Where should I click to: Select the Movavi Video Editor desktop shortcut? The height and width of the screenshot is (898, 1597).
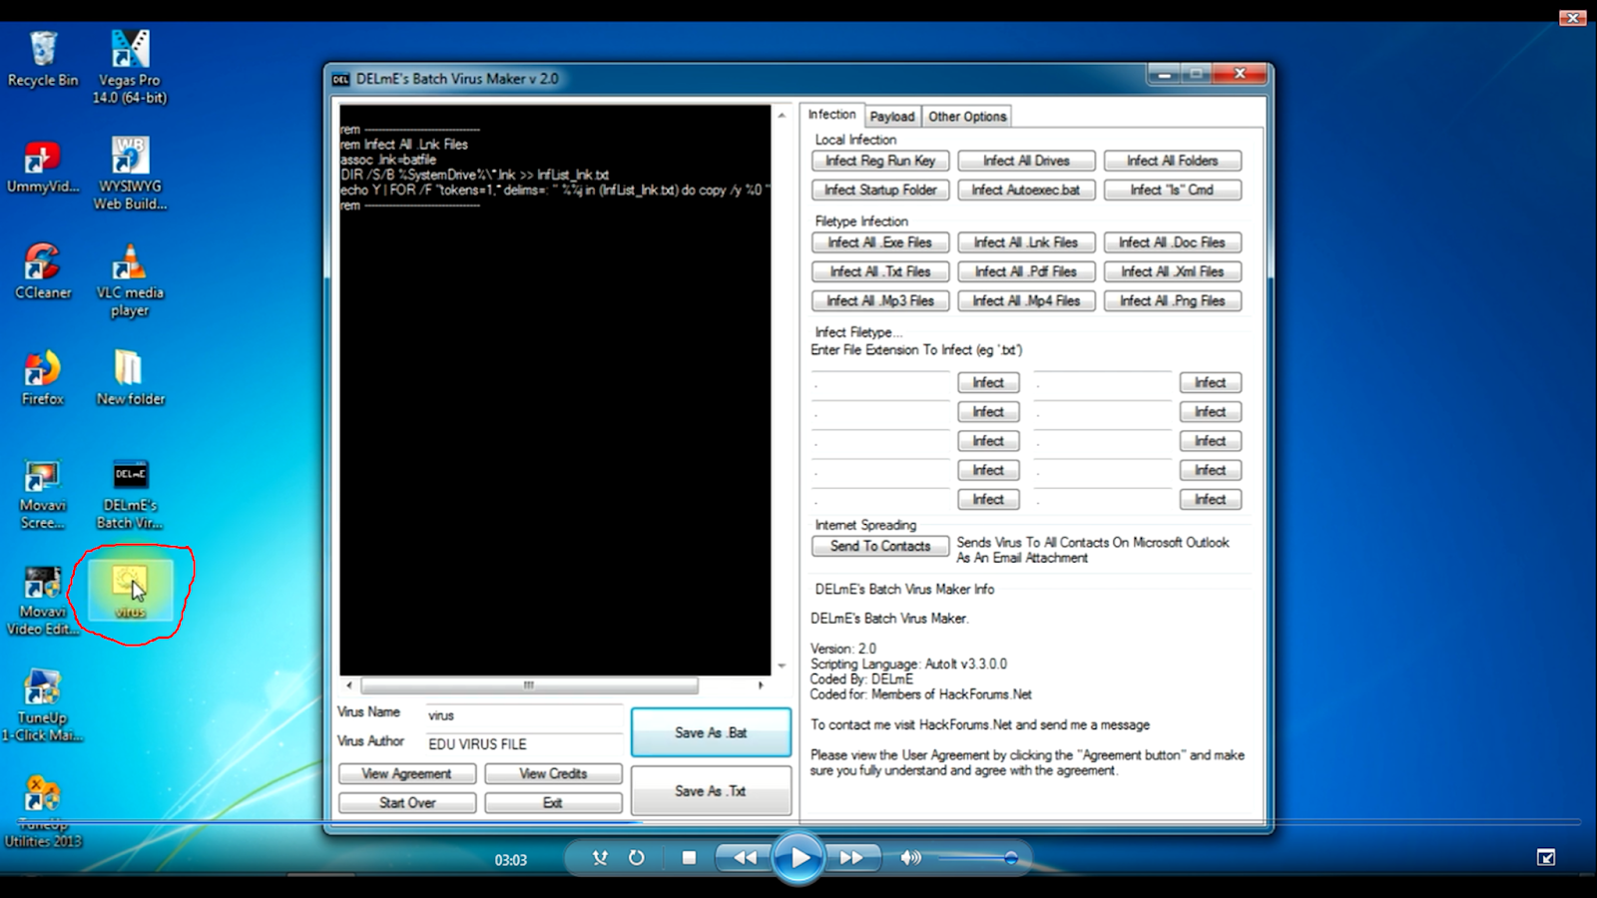[43, 601]
